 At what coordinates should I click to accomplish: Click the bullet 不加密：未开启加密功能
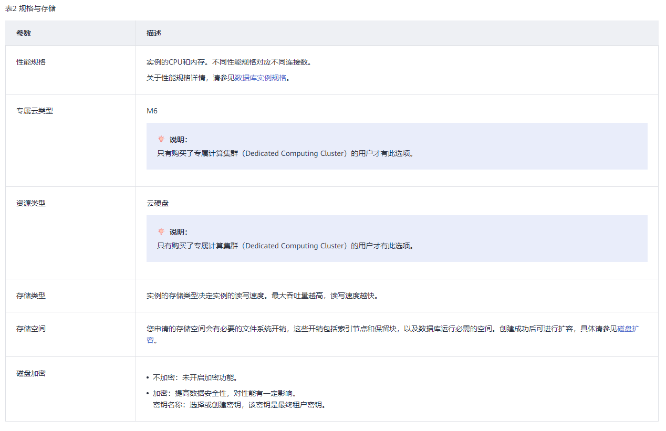[x=195, y=377]
